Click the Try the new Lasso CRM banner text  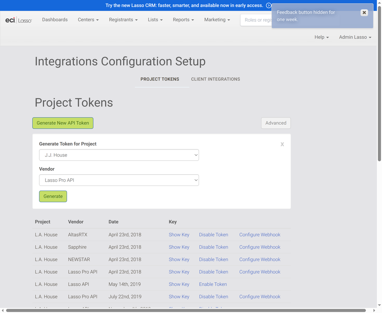[x=184, y=5]
